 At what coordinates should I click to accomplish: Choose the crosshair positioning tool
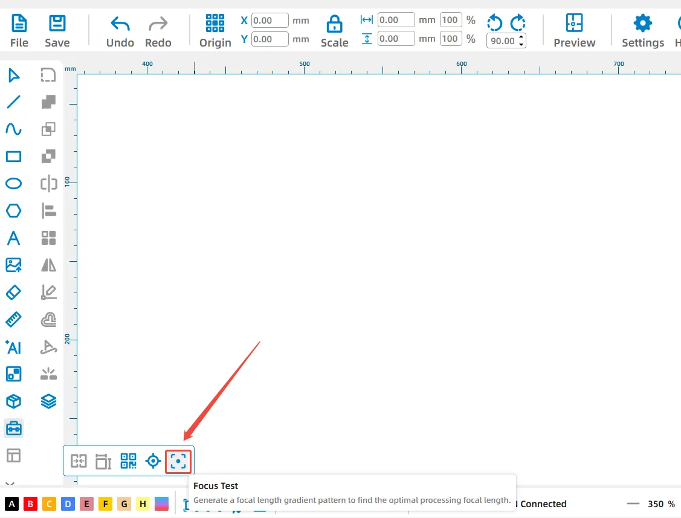coord(153,461)
